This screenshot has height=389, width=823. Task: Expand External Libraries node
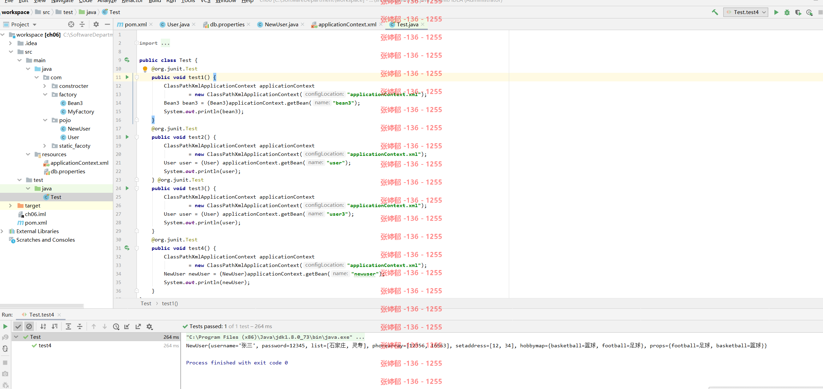coord(2,231)
